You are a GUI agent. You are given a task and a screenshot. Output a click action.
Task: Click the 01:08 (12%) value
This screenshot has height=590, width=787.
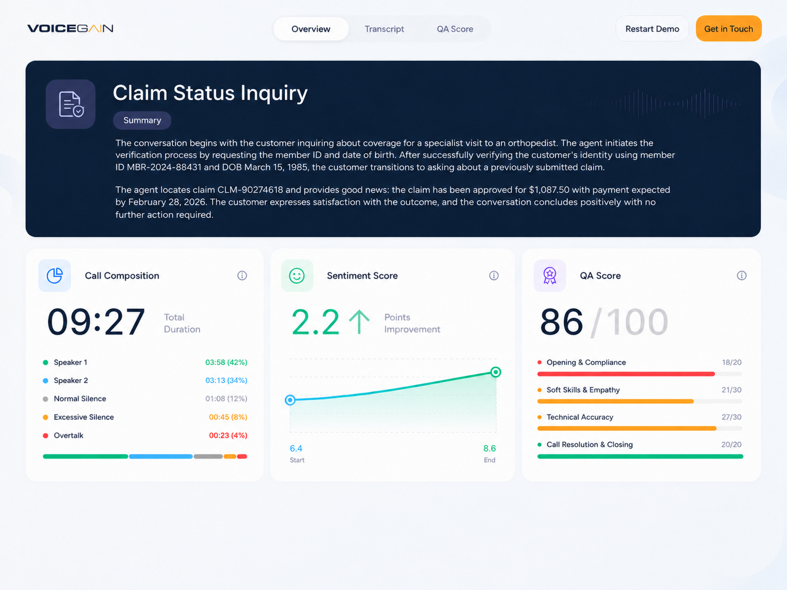tap(226, 399)
